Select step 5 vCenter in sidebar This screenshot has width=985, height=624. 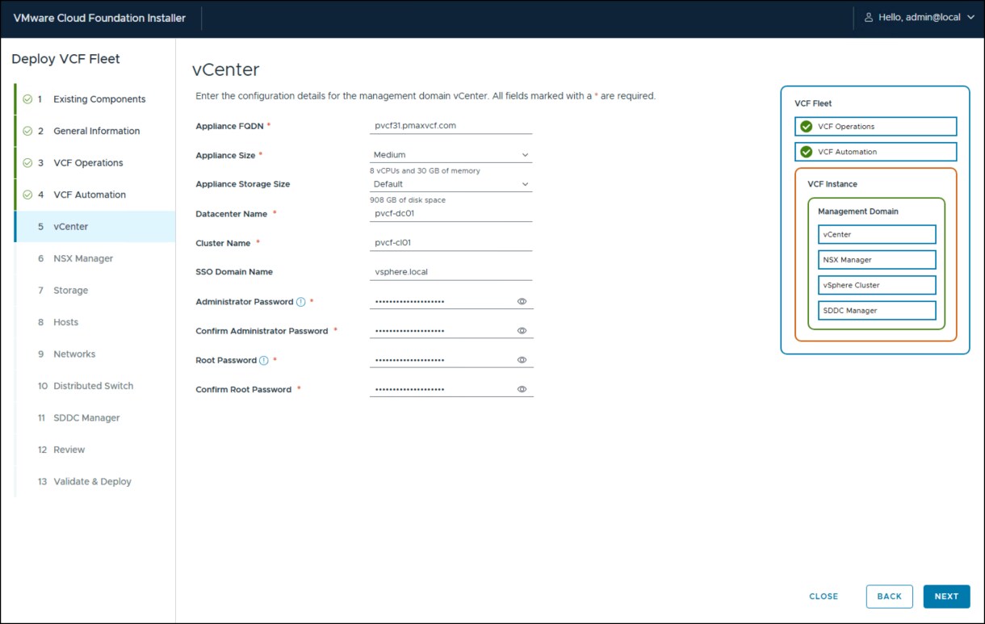coord(95,227)
